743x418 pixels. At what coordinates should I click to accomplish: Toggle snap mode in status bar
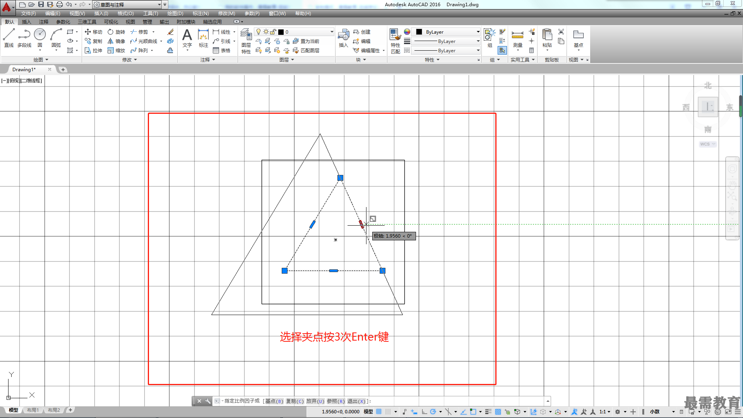click(388, 411)
